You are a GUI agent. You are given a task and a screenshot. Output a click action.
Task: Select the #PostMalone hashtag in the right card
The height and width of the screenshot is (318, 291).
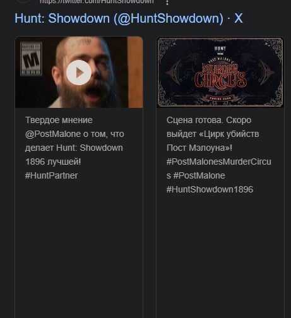(199, 175)
